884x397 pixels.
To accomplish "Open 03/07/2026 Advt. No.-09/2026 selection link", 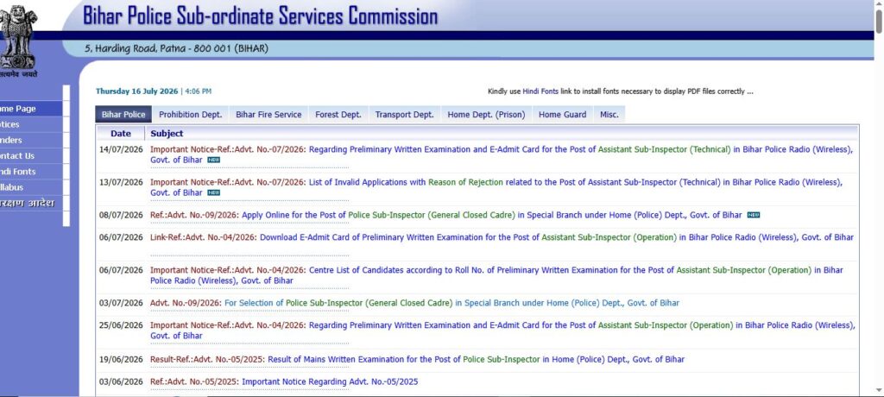I will [414, 303].
